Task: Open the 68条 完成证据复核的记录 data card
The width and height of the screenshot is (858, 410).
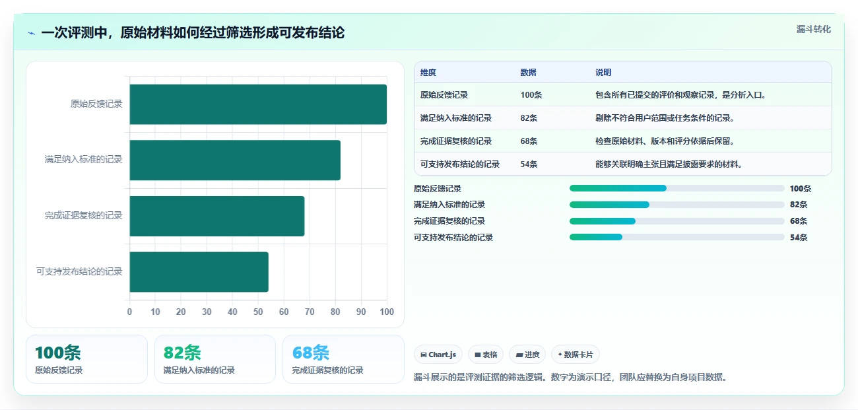Action: click(343, 359)
